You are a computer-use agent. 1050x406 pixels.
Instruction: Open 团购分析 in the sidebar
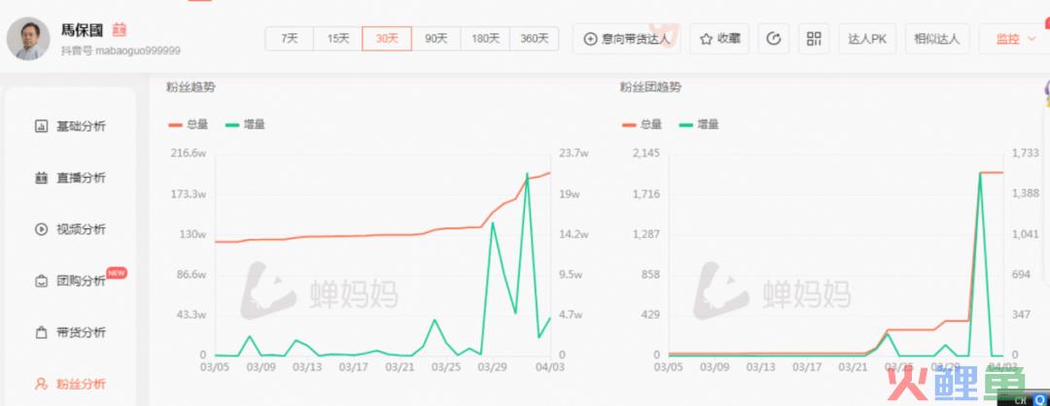70,281
